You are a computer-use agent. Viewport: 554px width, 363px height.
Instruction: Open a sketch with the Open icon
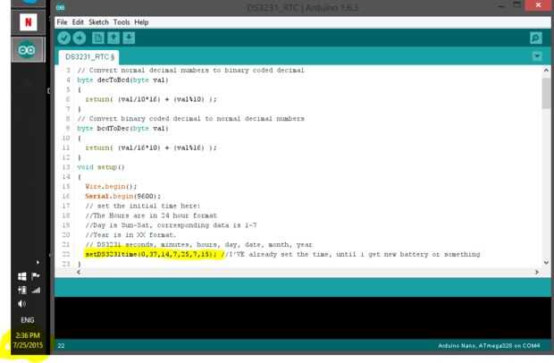point(113,38)
